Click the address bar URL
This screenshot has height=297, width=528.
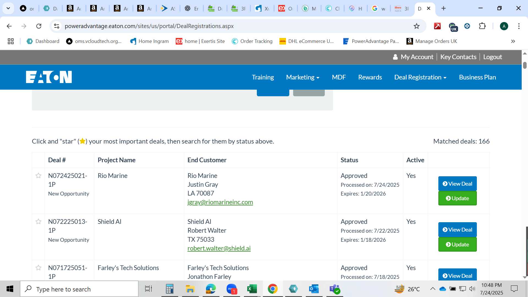click(x=149, y=26)
